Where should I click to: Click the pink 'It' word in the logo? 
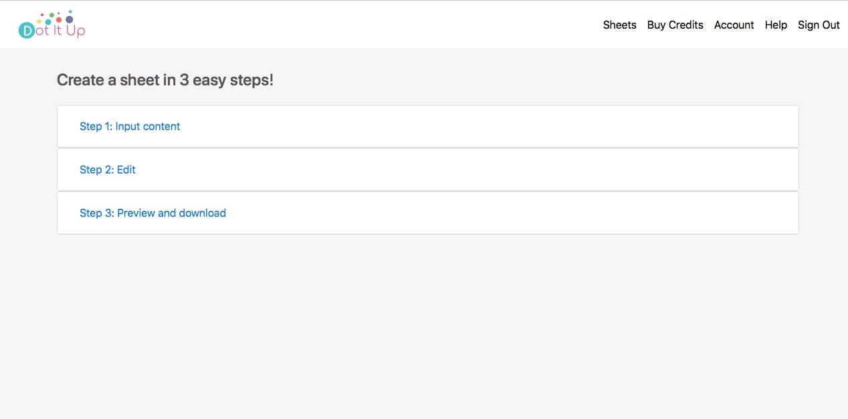coord(57,30)
